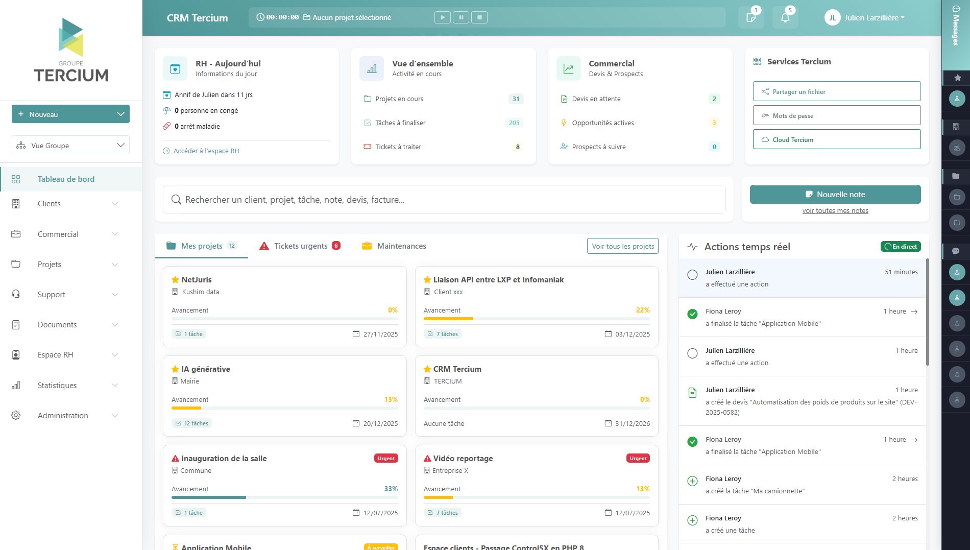Viewport: 970px width, 550px height.
Task: Toggle the En direct live indicator
Action: click(x=901, y=247)
